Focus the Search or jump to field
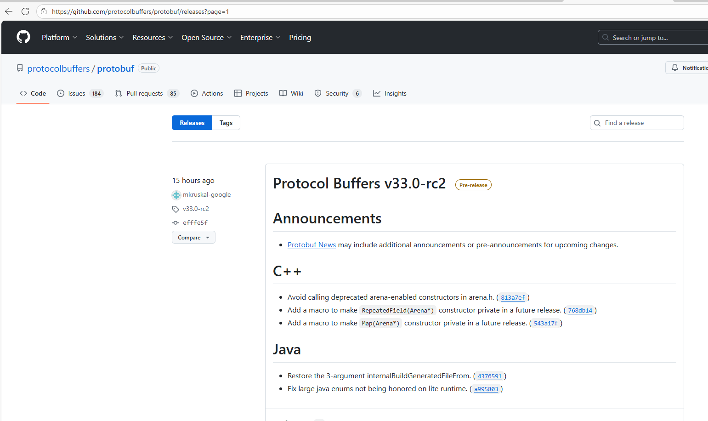Viewport: 708px width, 421px height. pyautogui.click(x=653, y=37)
